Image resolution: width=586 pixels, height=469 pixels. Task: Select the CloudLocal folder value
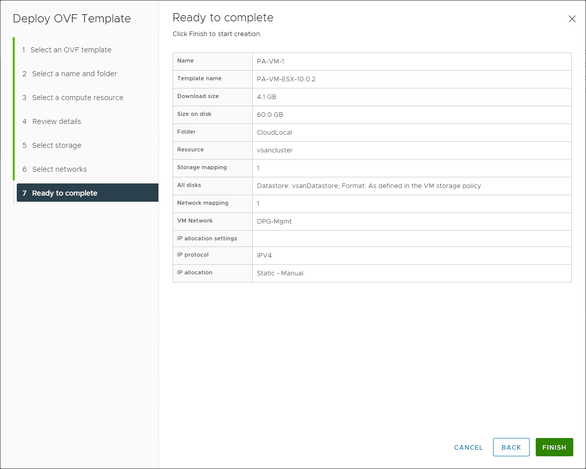point(274,133)
